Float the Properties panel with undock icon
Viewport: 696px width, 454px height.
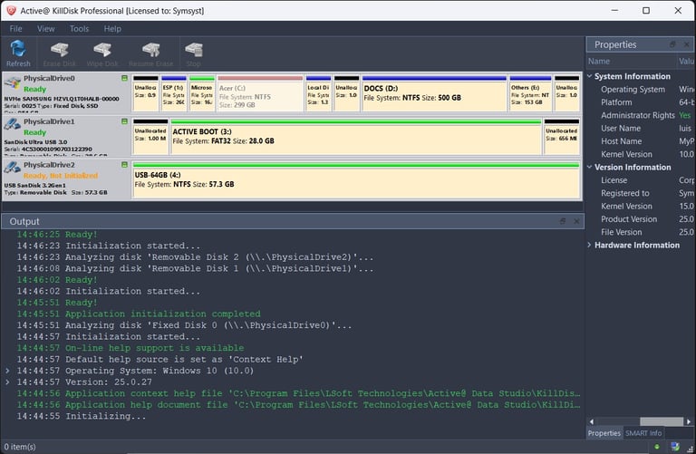672,44
